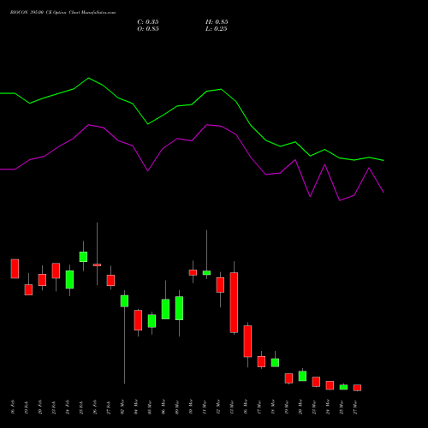Click the 25 Feb date label

pos(81,407)
